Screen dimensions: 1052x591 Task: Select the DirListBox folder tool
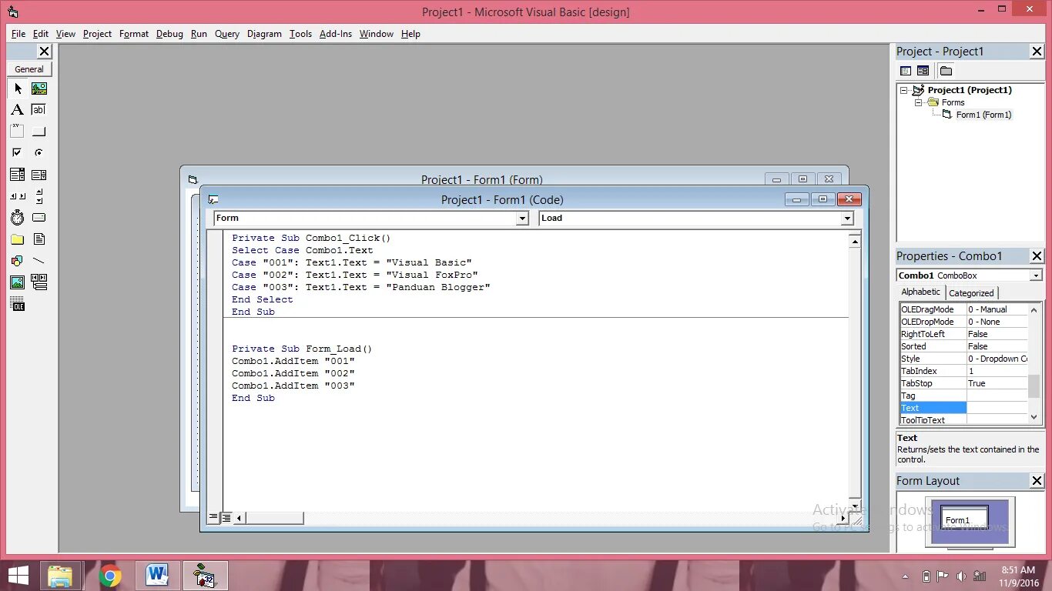click(x=18, y=239)
